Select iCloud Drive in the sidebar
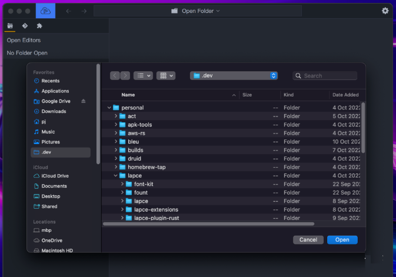This screenshot has height=277, width=396. point(55,176)
